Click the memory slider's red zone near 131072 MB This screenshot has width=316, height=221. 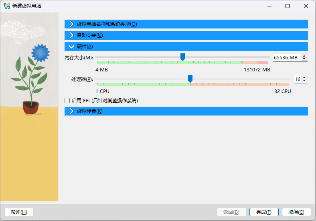coord(263,63)
